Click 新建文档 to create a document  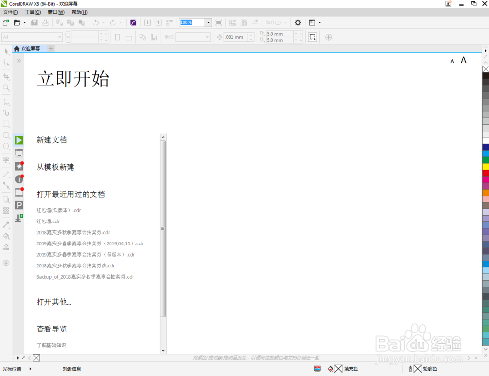tap(51, 140)
